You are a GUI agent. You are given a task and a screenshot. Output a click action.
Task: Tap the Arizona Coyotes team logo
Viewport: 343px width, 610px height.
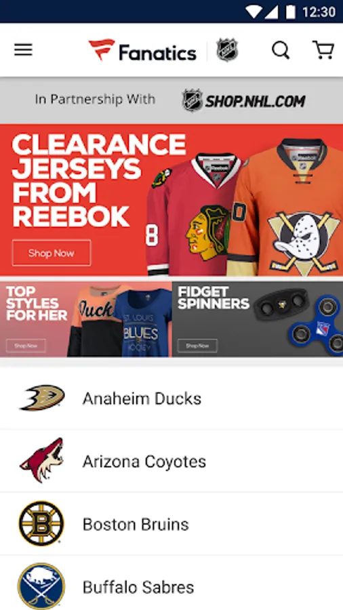click(41, 461)
